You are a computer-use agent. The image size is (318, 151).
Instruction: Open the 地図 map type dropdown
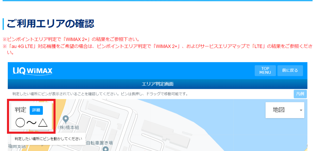(285, 110)
